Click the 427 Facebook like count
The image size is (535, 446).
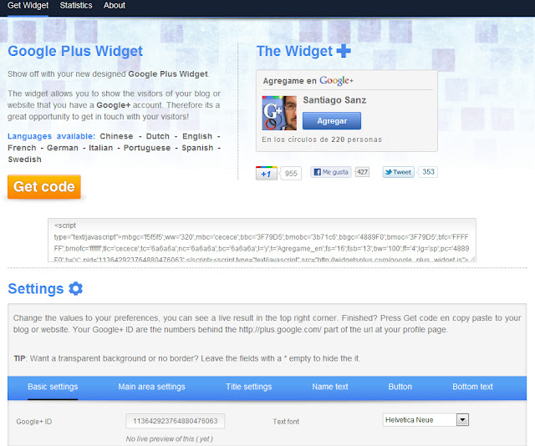(362, 172)
